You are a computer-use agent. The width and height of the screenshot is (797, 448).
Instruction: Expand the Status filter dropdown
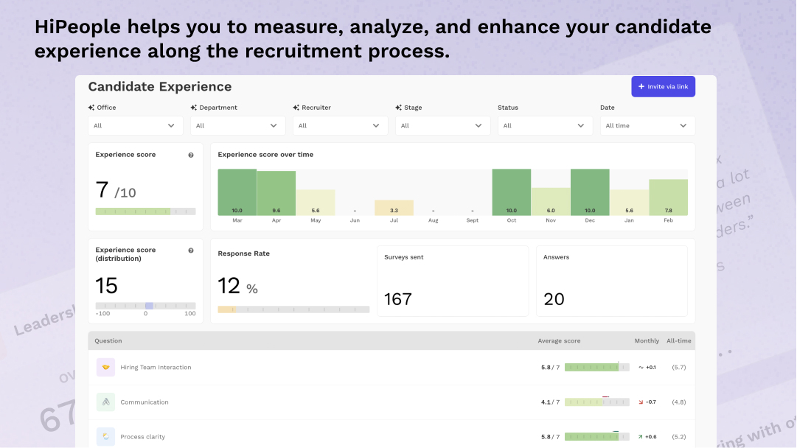click(x=545, y=126)
